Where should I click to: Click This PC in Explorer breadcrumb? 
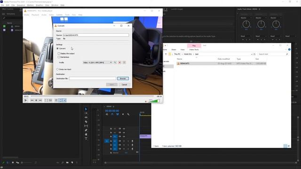pos(177,54)
